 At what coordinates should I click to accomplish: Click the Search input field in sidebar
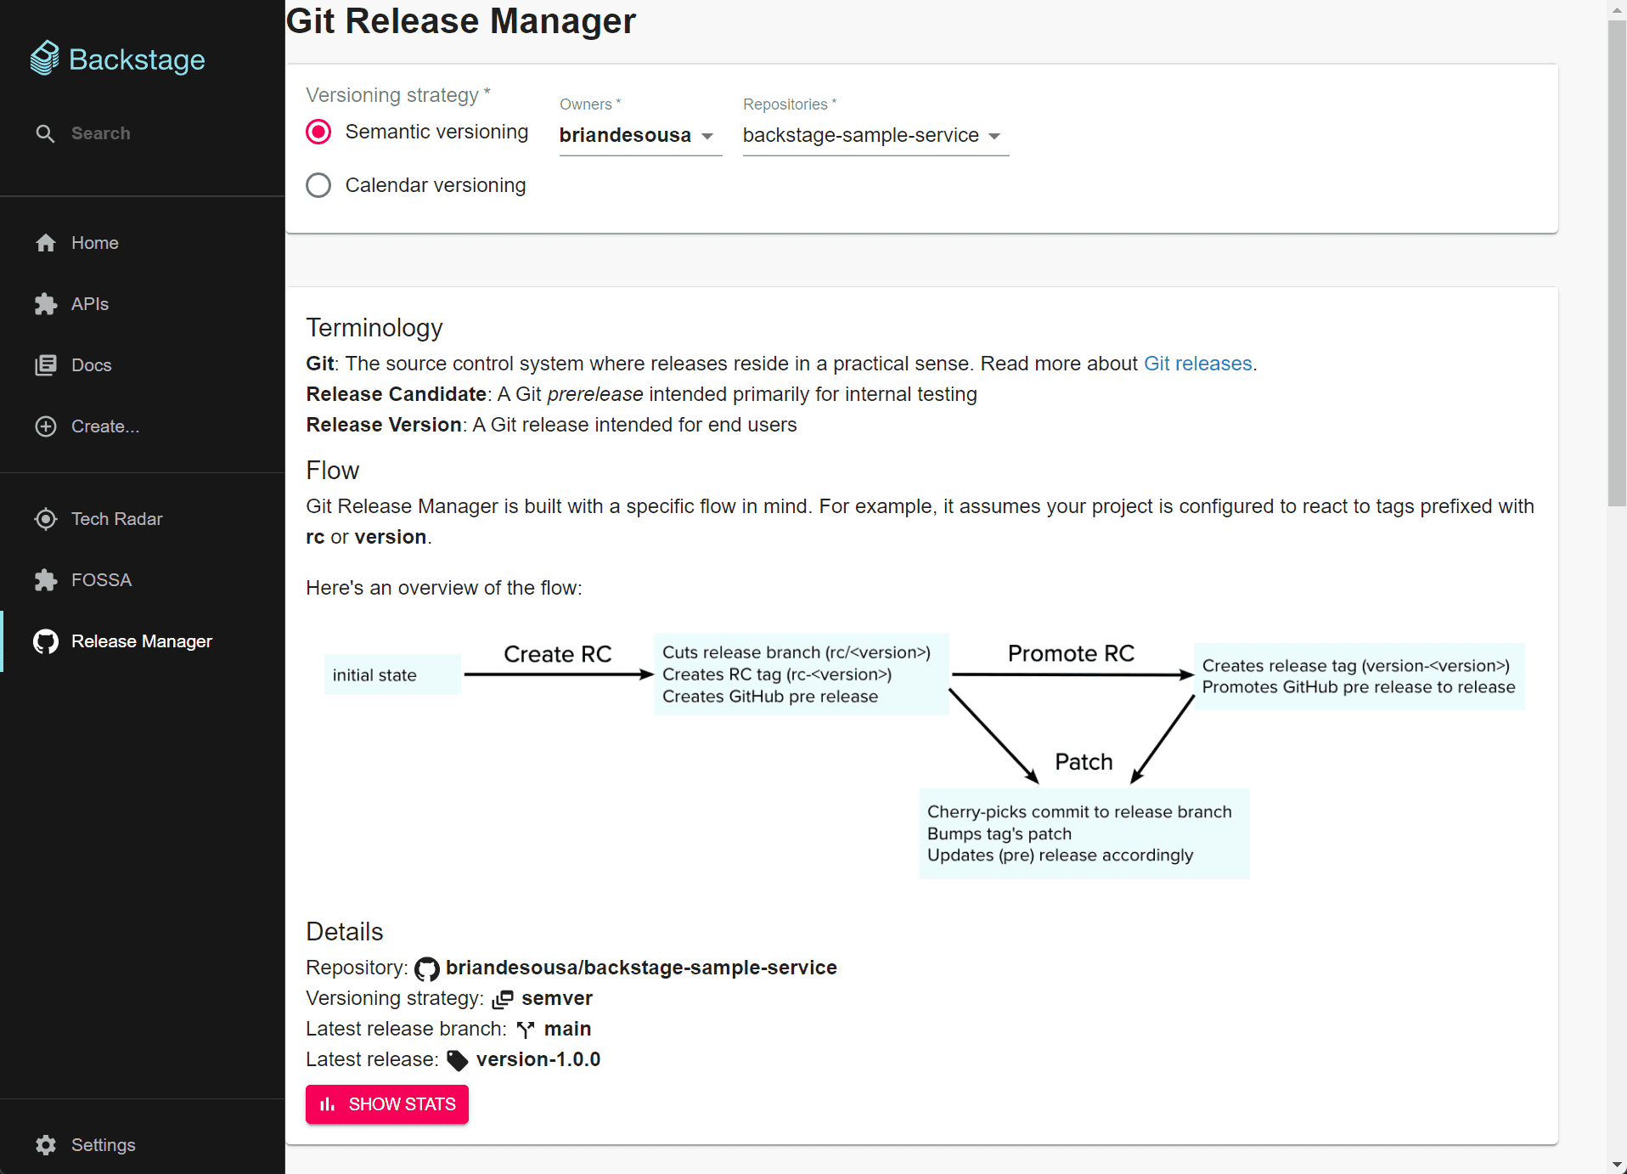tap(101, 133)
